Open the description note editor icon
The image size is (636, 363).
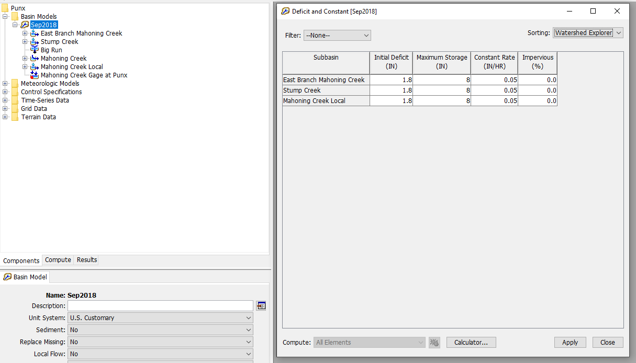[261, 305]
